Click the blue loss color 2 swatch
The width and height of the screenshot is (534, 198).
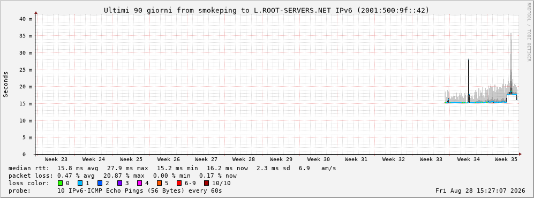coord(100,183)
